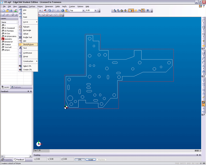Click the point tool icon in right toolbar
Screen dimensions: 206x165
[x=204, y=41]
